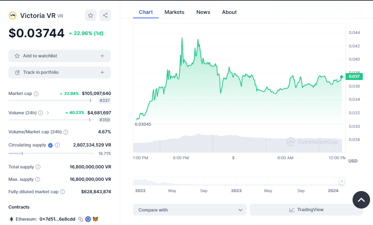The image size is (373, 225).
Task: Click the blue shield icon next to contract
Action: pyautogui.click(x=88, y=219)
